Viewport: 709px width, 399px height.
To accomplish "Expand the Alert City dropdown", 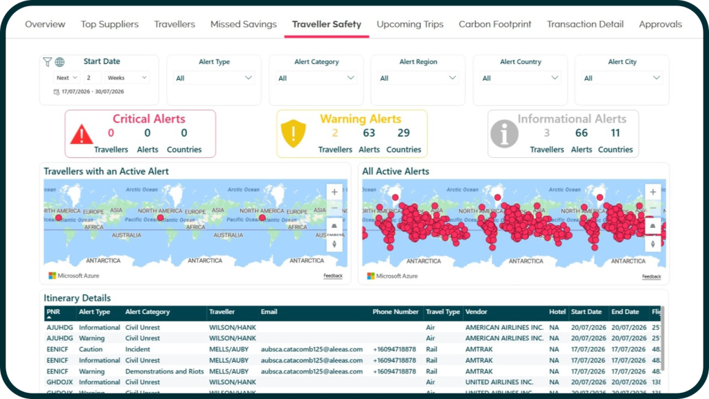I will (621, 78).
